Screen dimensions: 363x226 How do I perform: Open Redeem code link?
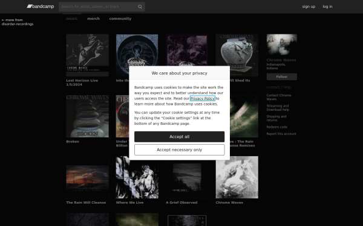(276, 127)
